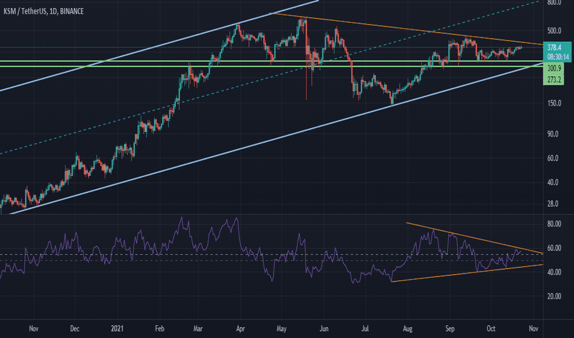Click the 90.0 price axis label

click(x=553, y=134)
